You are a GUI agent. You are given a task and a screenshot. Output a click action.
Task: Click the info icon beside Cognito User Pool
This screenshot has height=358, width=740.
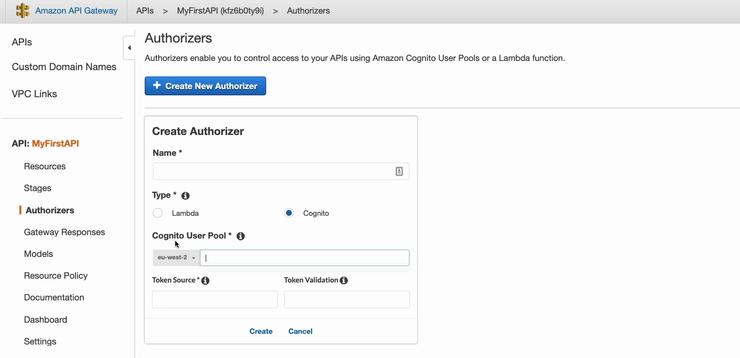(x=241, y=236)
